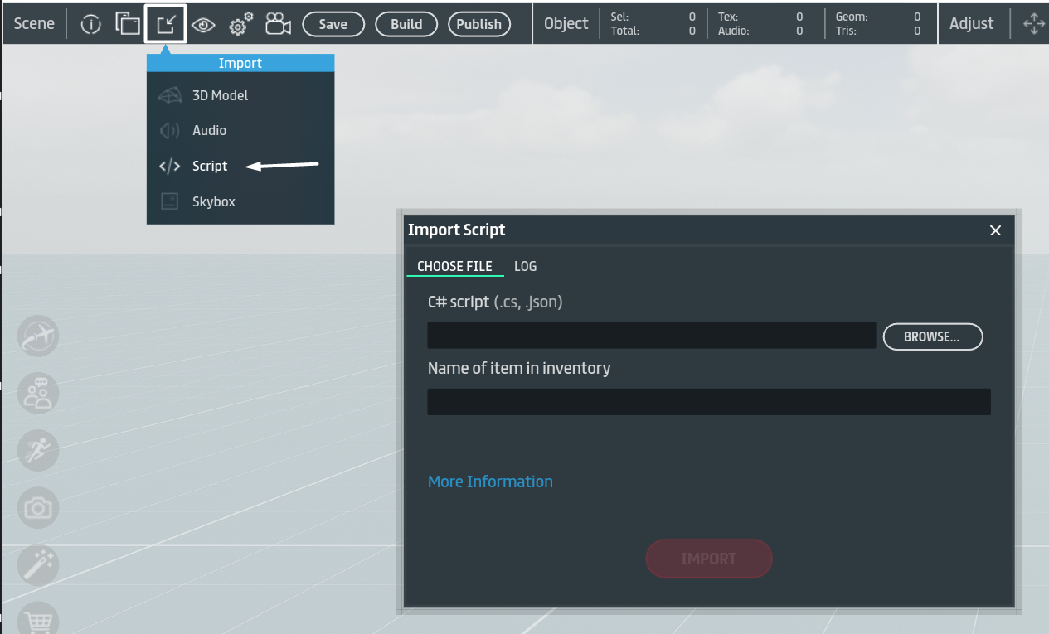Open the More Information link

point(489,482)
